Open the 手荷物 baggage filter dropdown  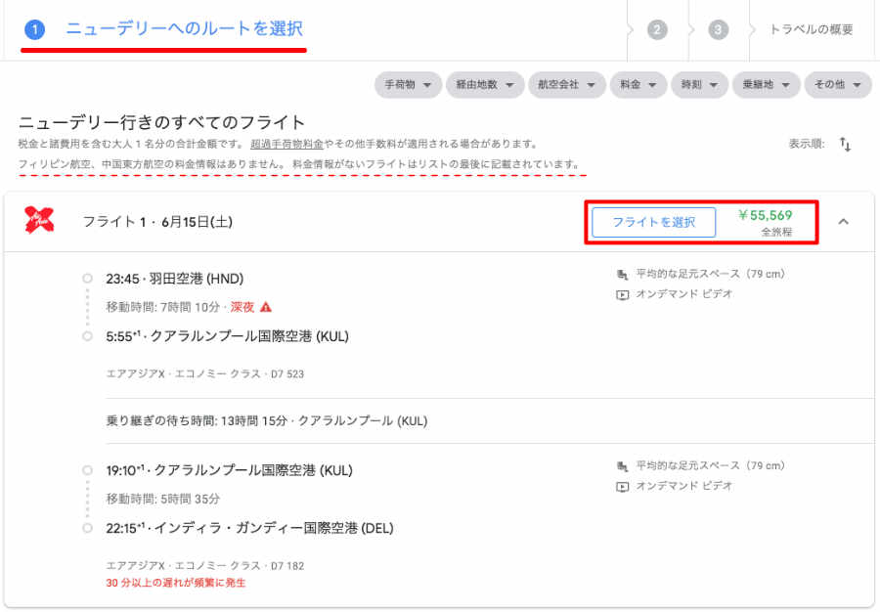coord(408,85)
